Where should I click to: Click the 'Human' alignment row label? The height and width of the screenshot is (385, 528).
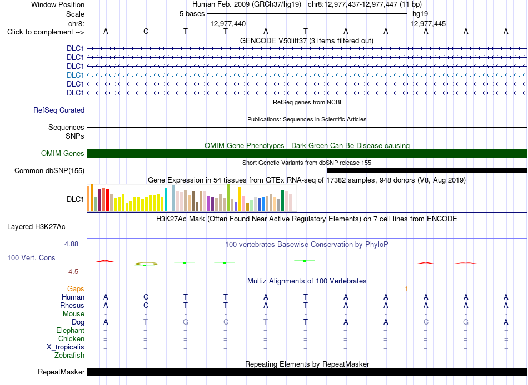click(x=73, y=297)
